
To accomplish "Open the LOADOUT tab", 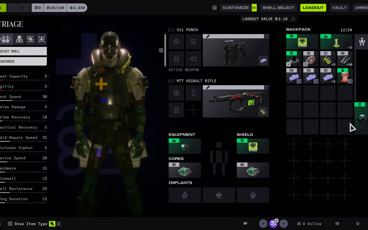I will pos(313,7).
